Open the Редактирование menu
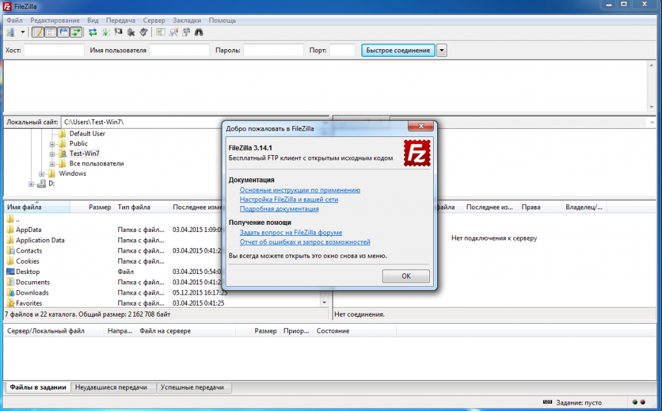 (x=55, y=20)
